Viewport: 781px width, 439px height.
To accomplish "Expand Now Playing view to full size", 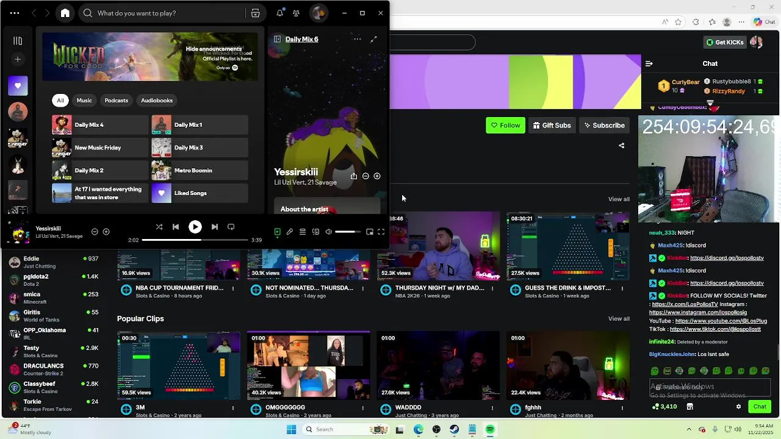I will tap(373, 39).
